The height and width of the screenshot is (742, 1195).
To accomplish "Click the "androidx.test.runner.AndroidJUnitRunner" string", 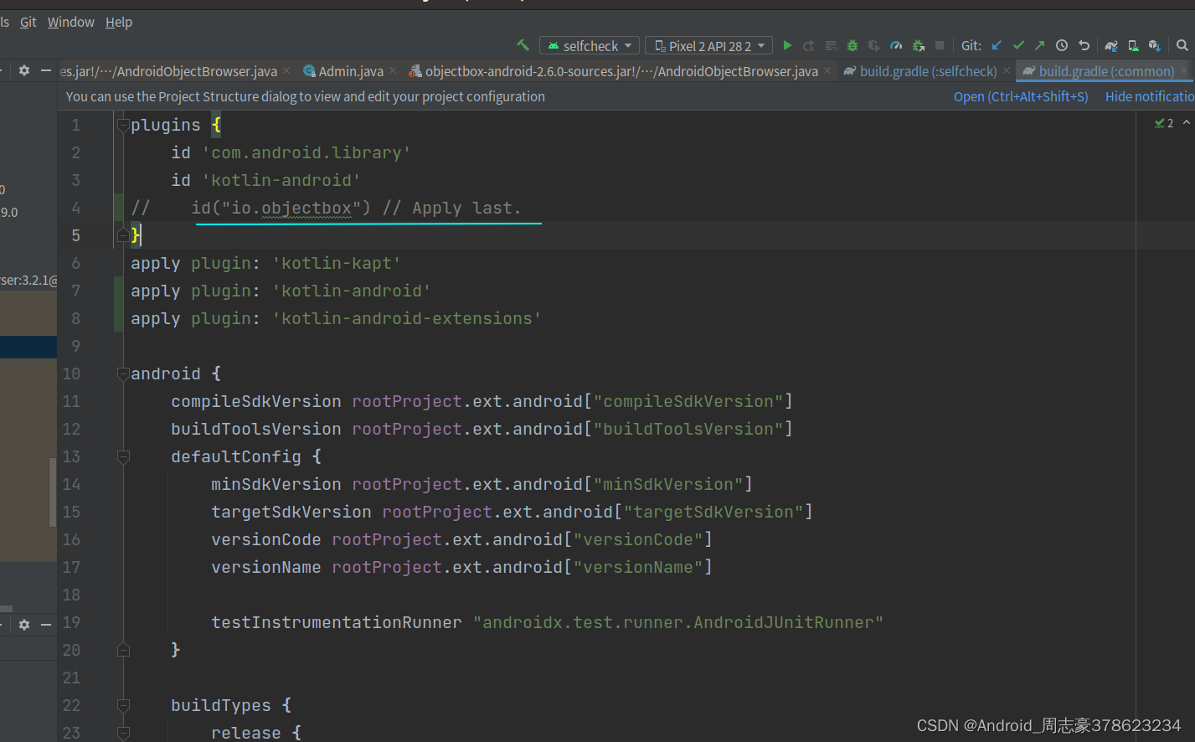I will [x=678, y=622].
